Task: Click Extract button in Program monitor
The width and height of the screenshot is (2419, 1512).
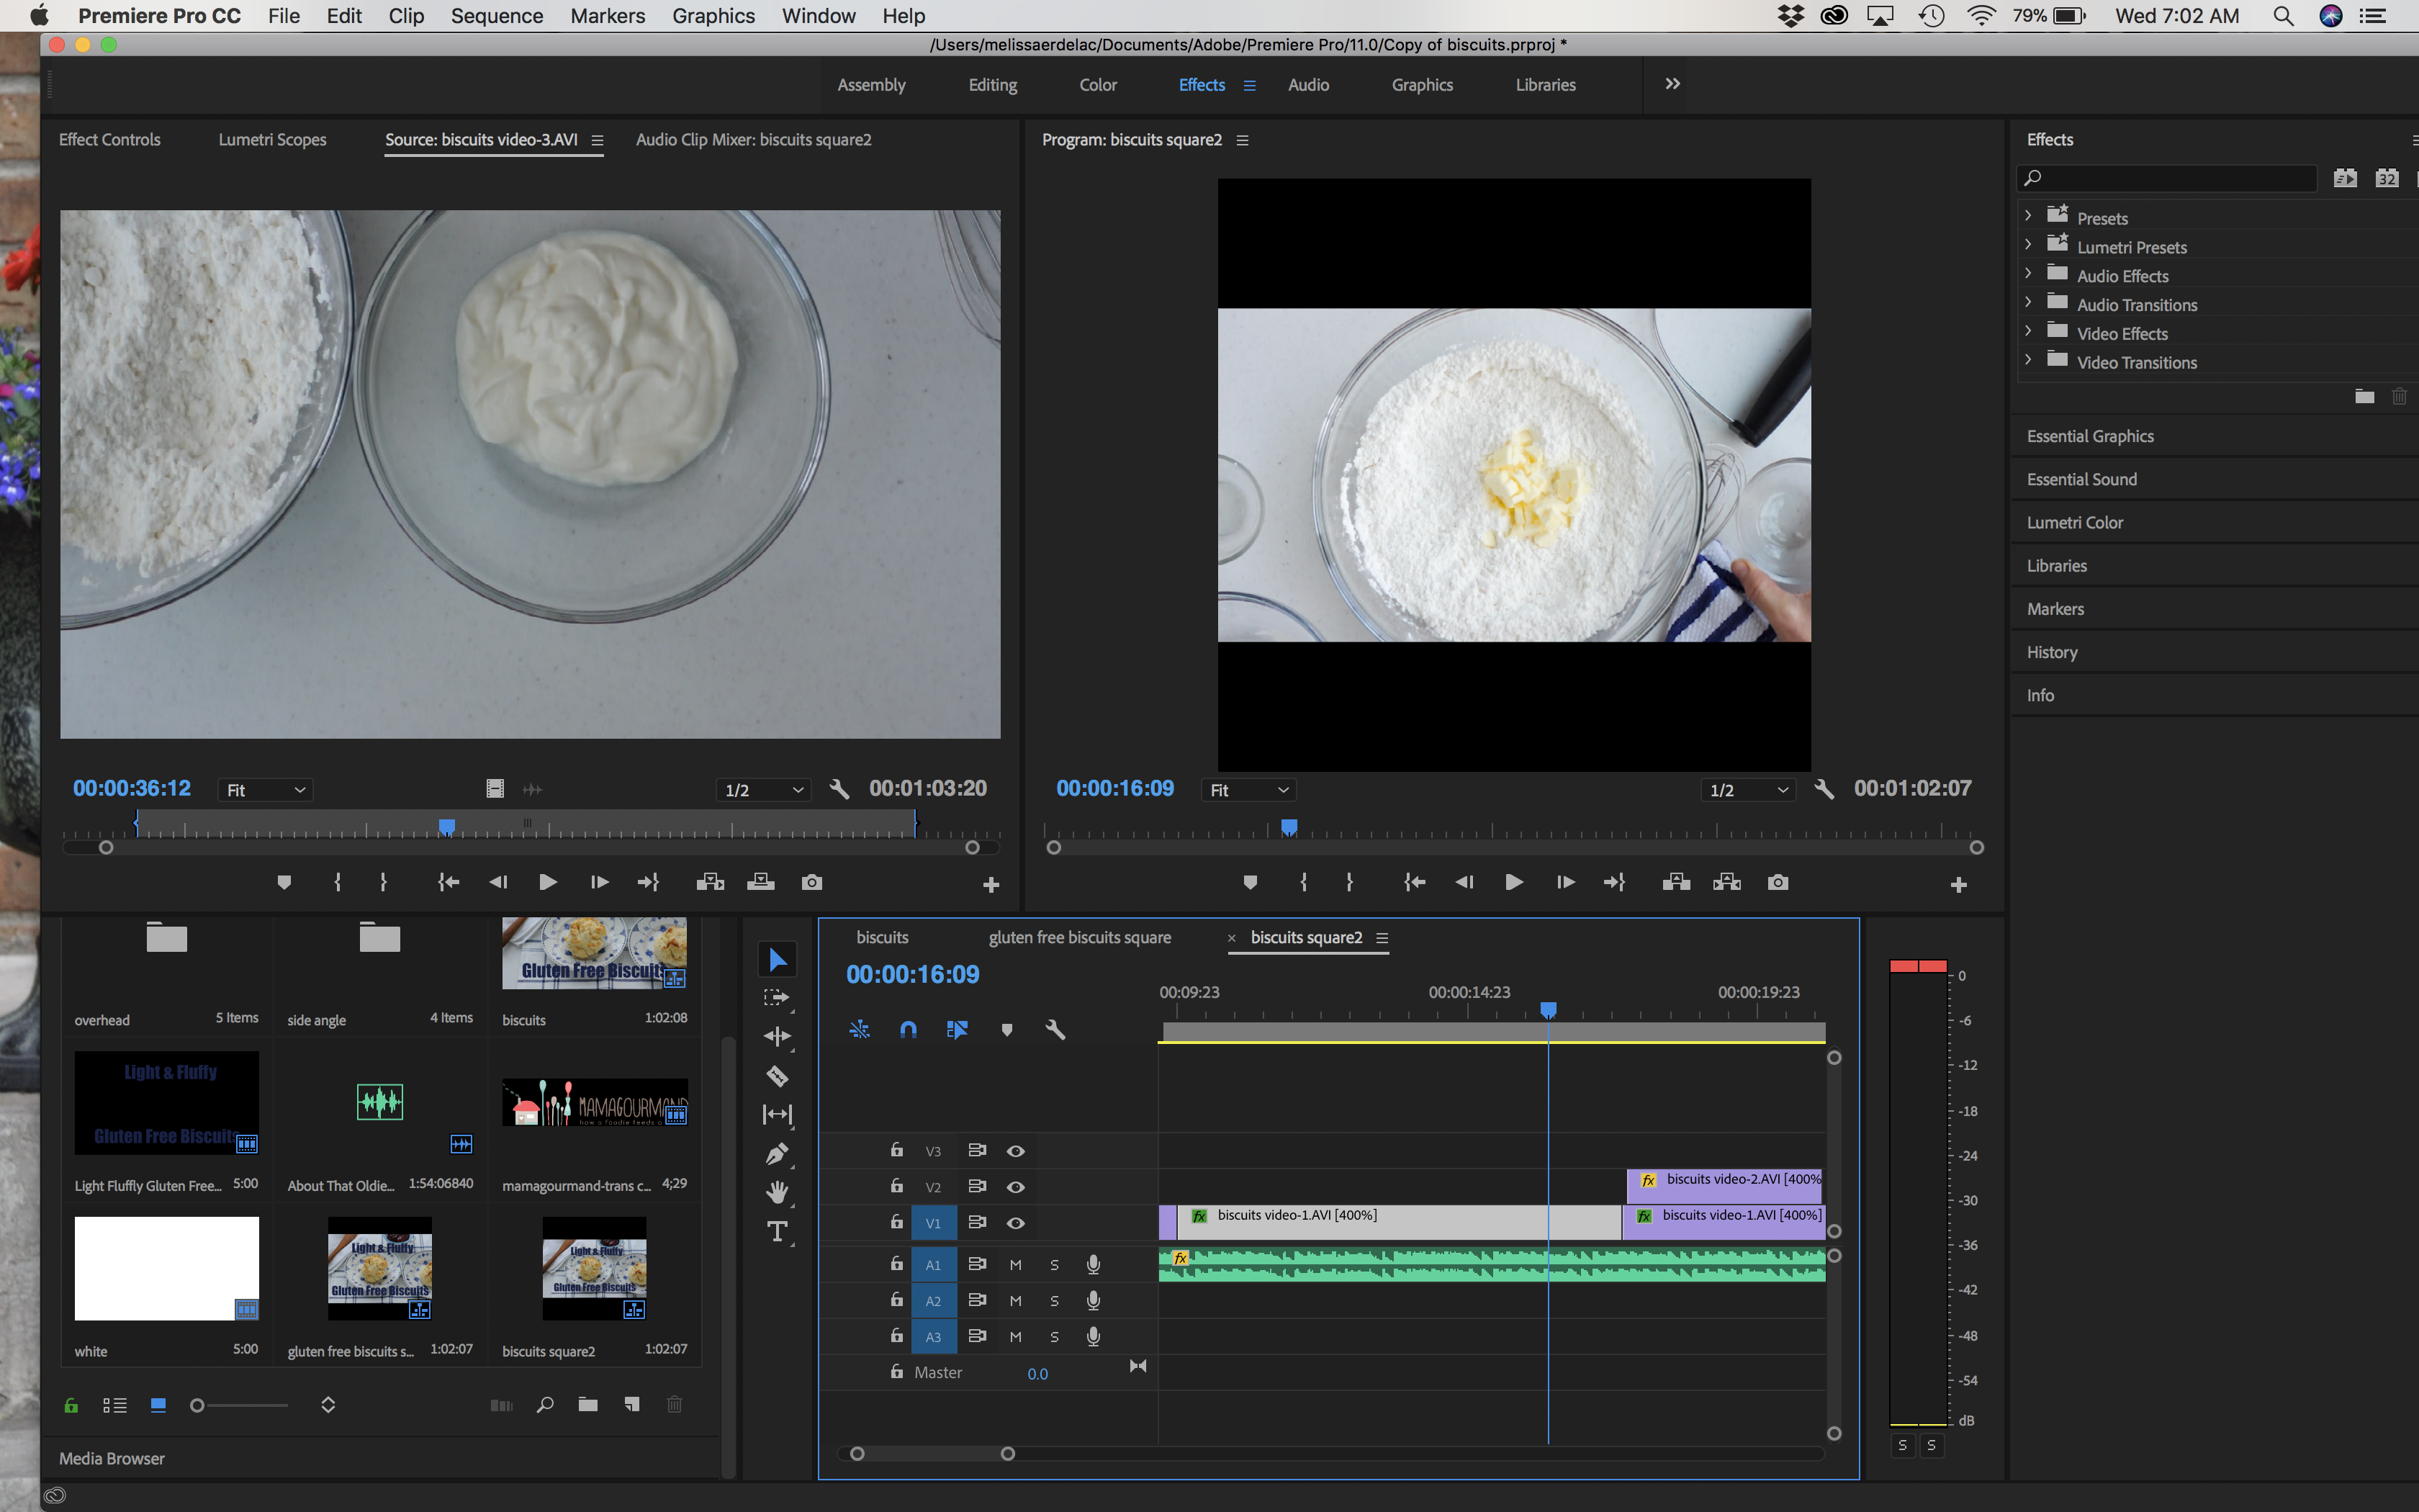Action: (x=1727, y=882)
